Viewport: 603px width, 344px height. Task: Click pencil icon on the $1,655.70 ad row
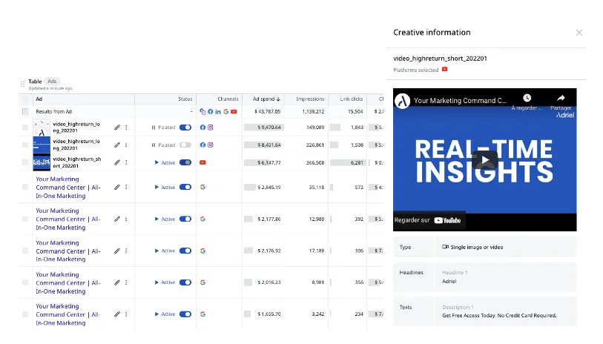(117, 314)
